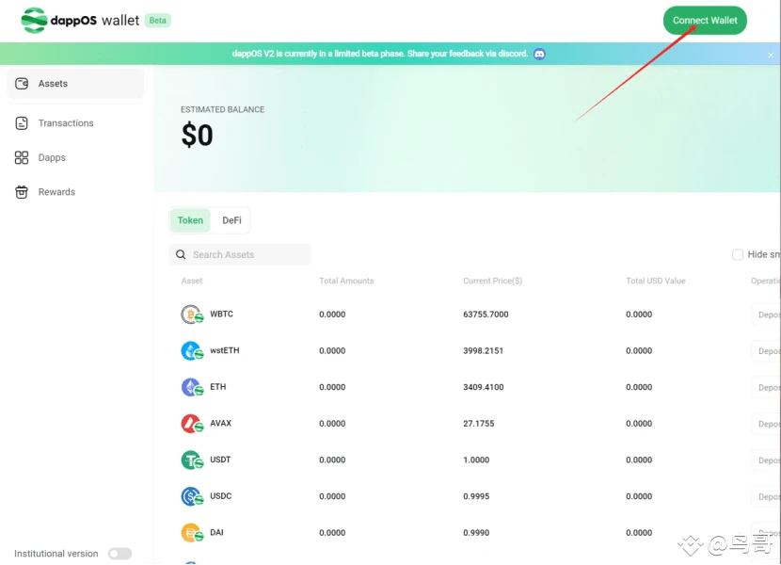
Task: Click the ETH token icon
Action: coord(192,387)
